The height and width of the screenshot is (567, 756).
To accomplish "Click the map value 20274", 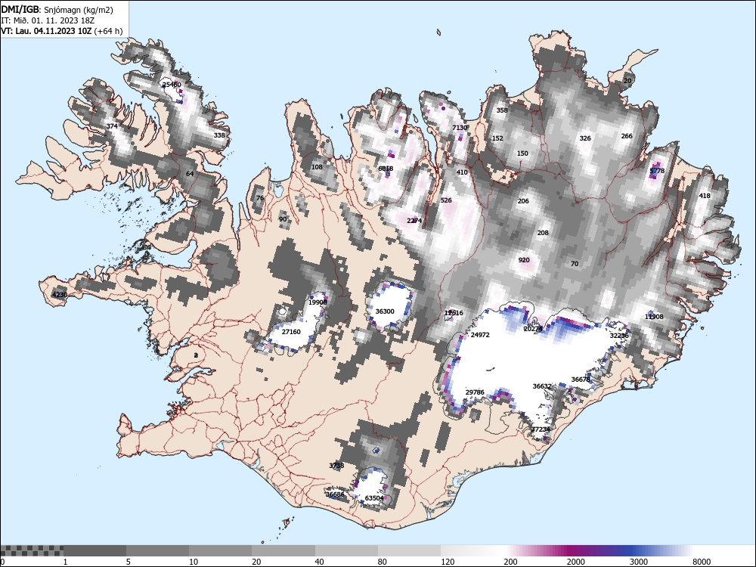I will point(533,329).
